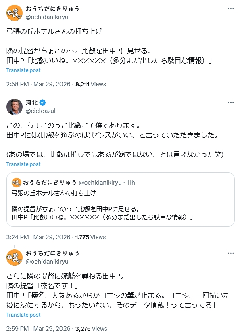
Task: Click the 1,775 Views count
Action: click(90, 237)
